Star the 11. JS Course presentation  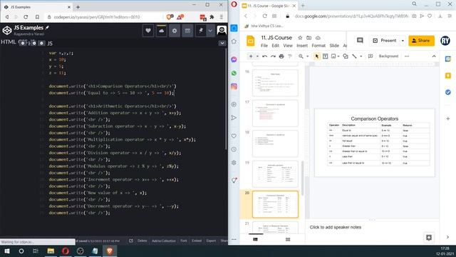click(x=300, y=38)
